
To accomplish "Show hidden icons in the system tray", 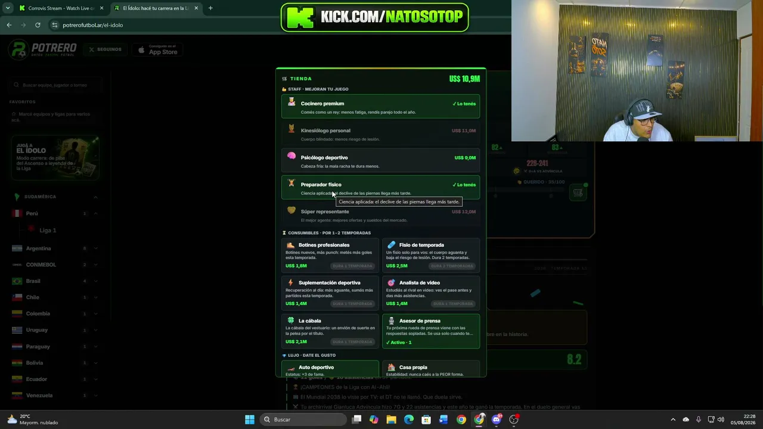I will (x=673, y=419).
